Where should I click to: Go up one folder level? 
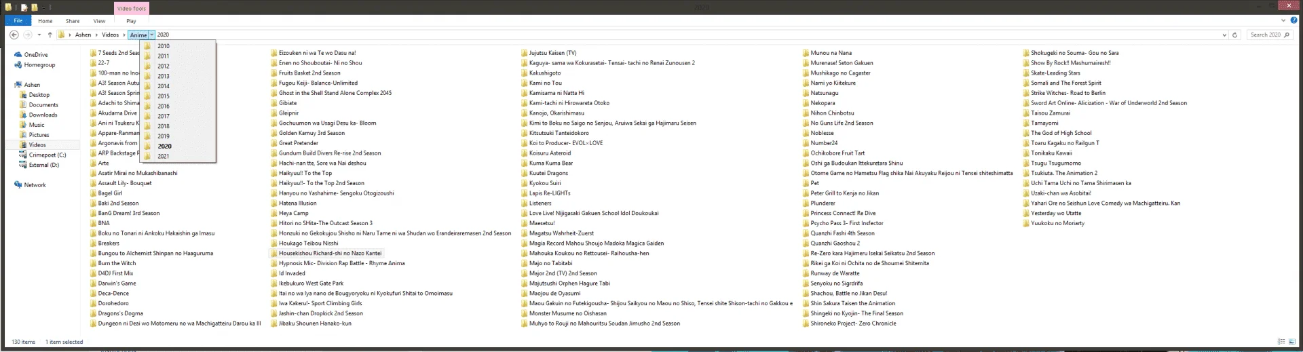(x=50, y=35)
